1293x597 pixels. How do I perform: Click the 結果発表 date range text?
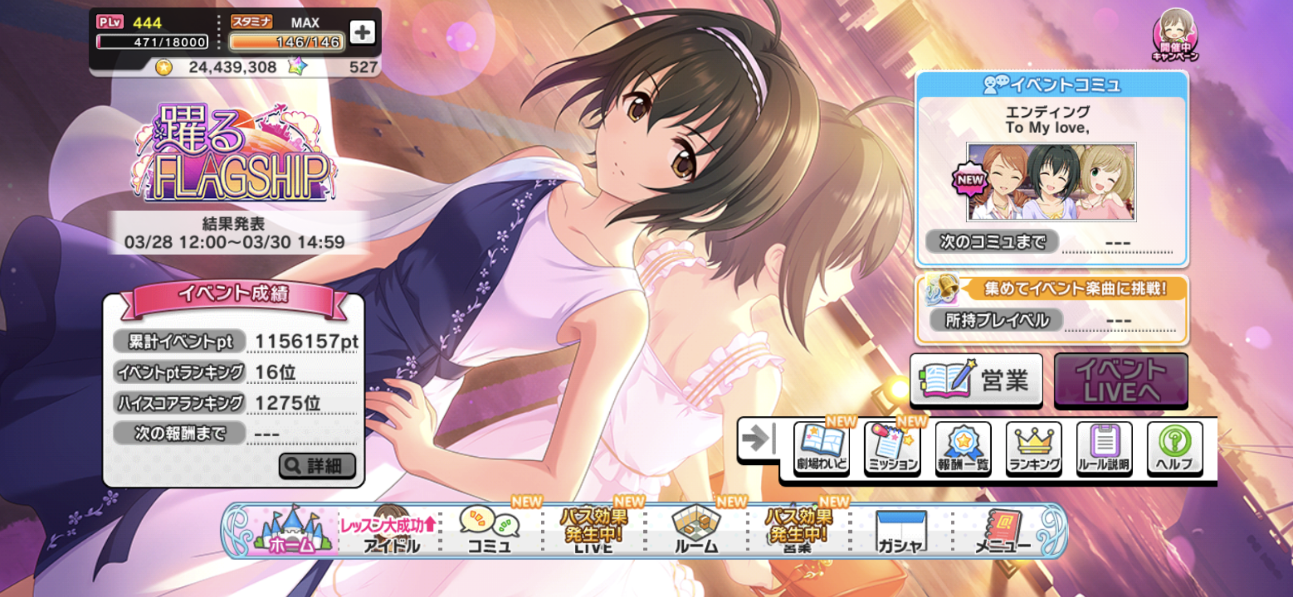[x=234, y=233]
